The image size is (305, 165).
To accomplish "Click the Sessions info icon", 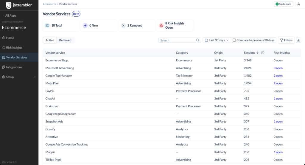I will point(263,53).
